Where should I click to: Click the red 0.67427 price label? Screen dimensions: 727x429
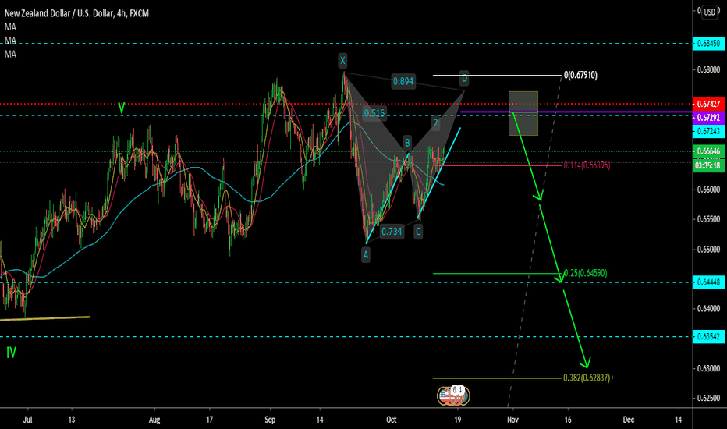(708, 104)
